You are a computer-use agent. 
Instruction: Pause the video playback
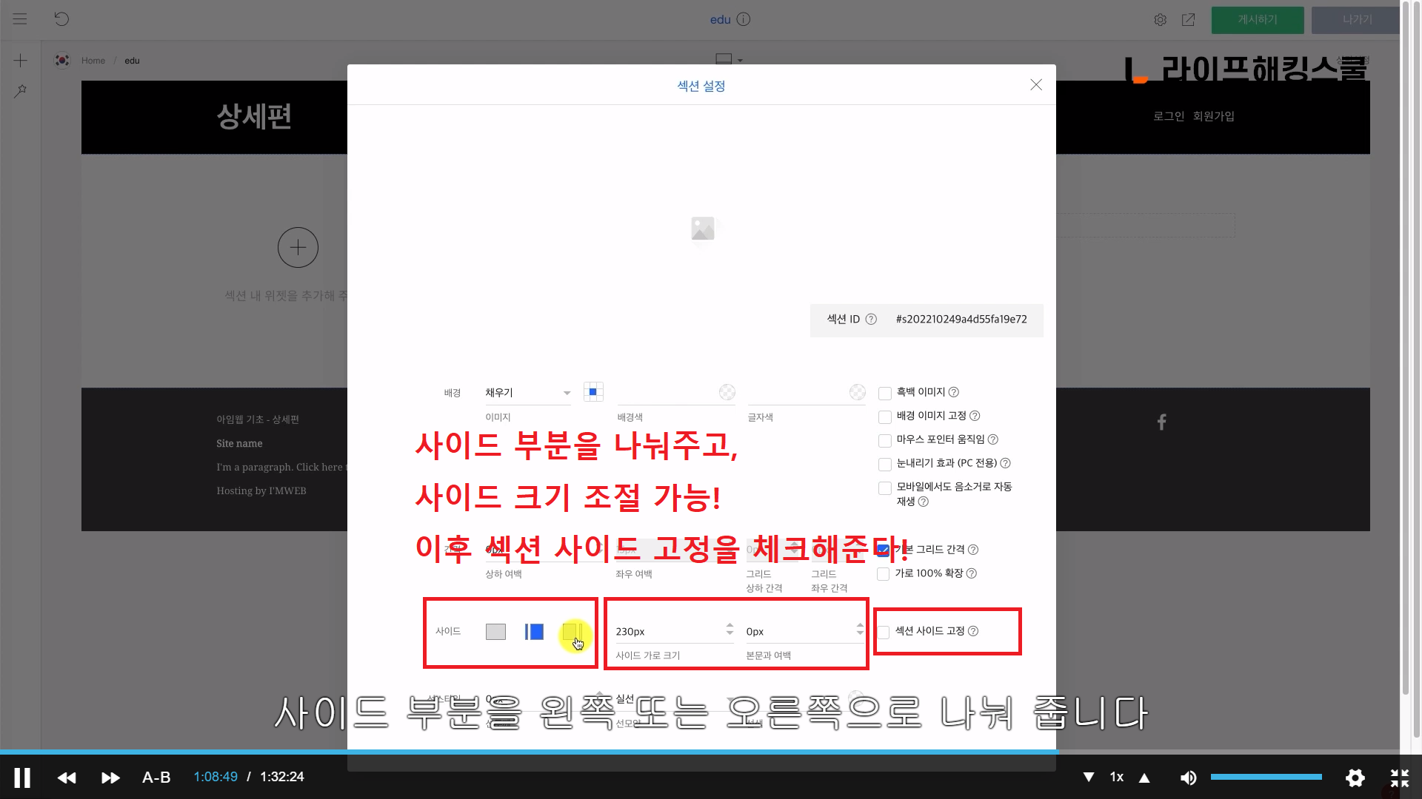click(x=22, y=778)
